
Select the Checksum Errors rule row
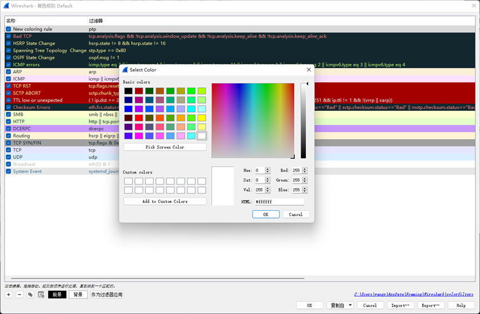[x=240, y=107]
